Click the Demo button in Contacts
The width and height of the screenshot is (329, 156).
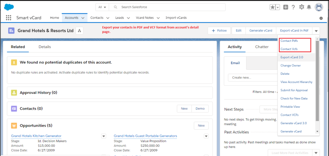point(200,109)
